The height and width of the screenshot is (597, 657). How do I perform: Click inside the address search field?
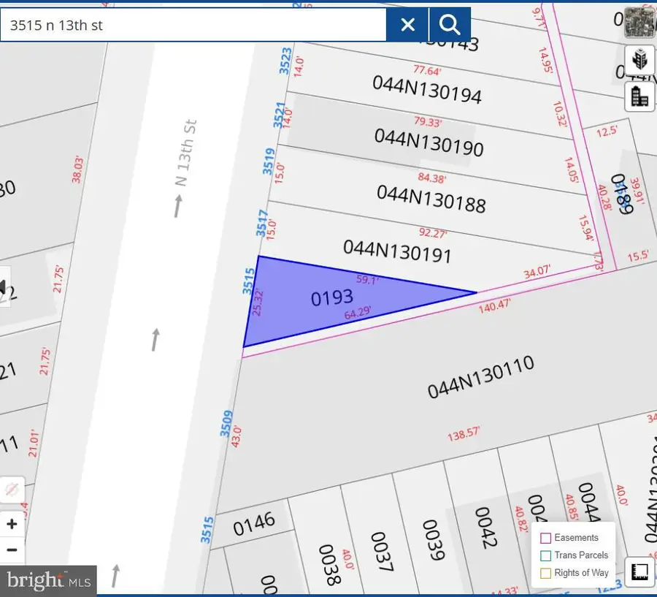tap(193, 24)
